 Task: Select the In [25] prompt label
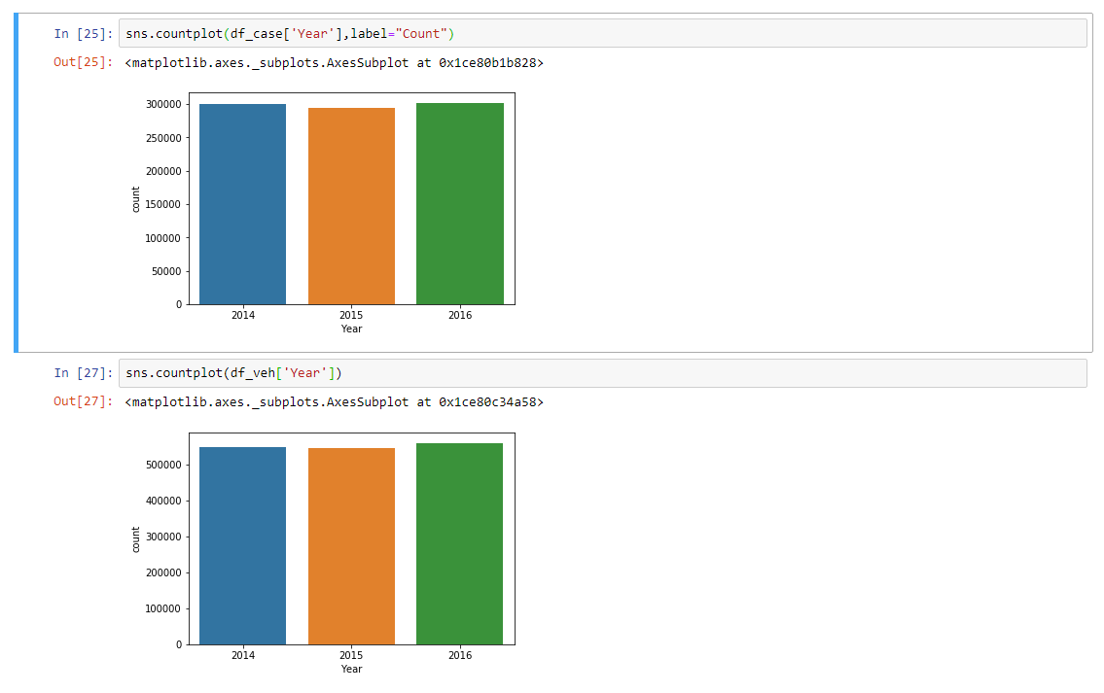[x=83, y=33]
